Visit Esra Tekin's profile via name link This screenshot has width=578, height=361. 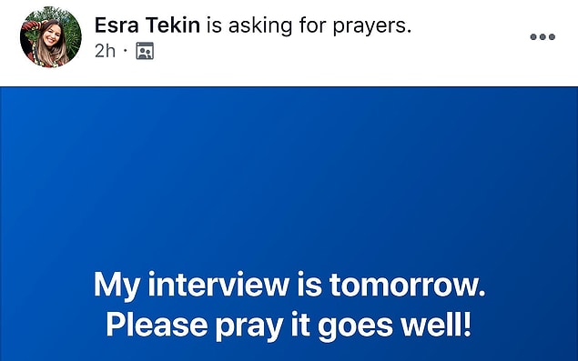click(x=147, y=25)
